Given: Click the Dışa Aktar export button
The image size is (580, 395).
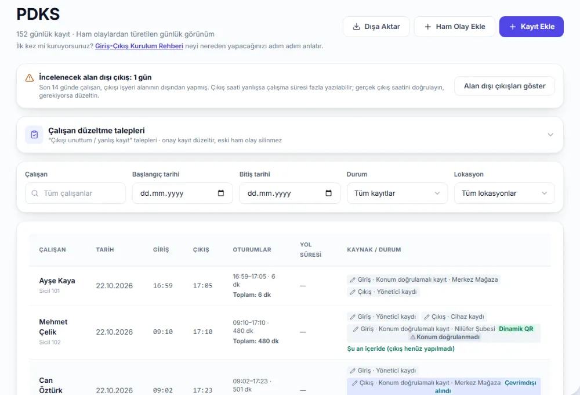Looking at the screenshot, I should pos(376,27).
